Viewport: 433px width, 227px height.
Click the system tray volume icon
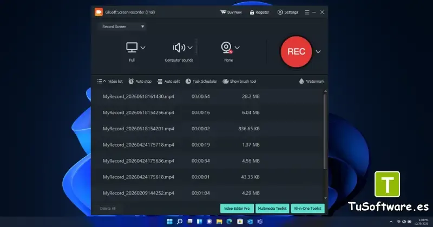tap(404, 222)
